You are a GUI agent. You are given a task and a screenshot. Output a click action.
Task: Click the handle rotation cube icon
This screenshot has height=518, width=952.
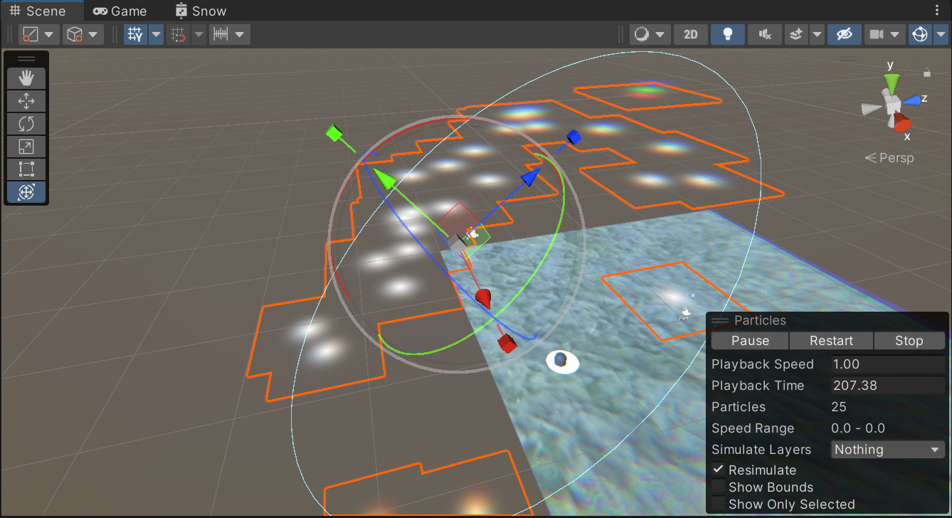74,34
